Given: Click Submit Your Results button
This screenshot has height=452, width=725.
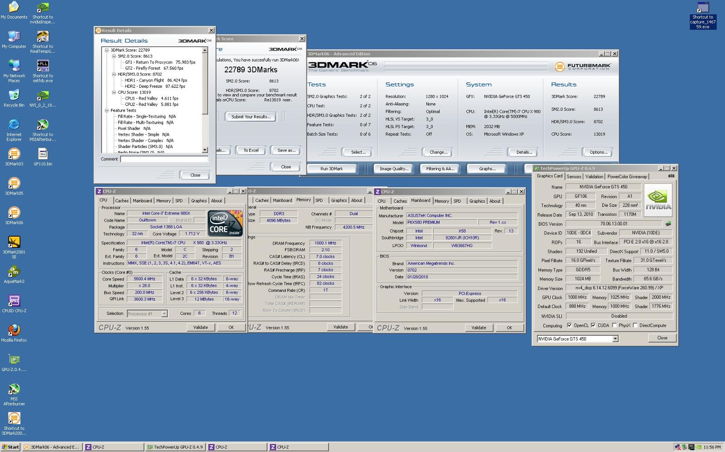Looking at the screenshot, I should (x=251, y=117).
